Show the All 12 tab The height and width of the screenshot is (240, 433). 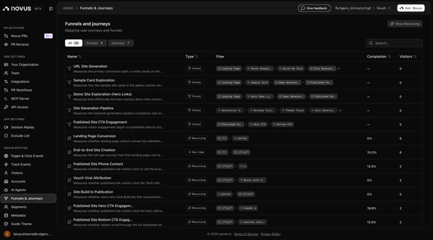pos(74,43)
